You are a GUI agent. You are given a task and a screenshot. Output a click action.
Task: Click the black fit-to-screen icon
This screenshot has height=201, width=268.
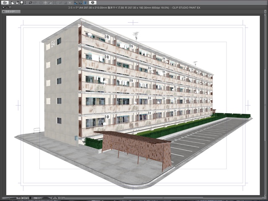coord(31,198)
